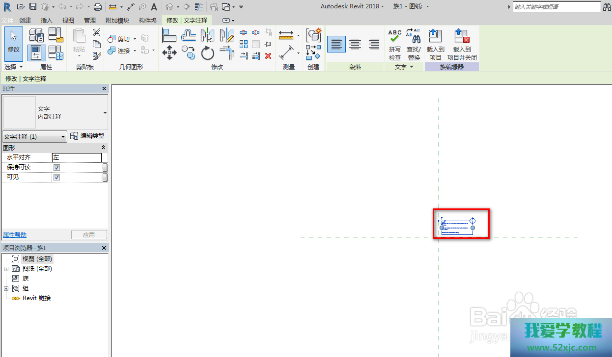
Task: Toggle the 可见 checkbox
Action: point(56,178)
